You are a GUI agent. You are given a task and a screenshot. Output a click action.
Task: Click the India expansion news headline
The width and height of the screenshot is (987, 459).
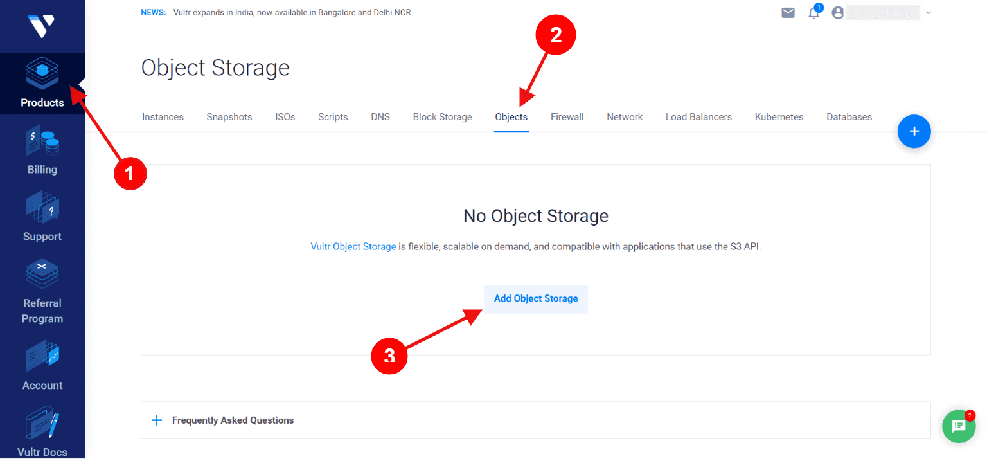(x=292, y=13)
